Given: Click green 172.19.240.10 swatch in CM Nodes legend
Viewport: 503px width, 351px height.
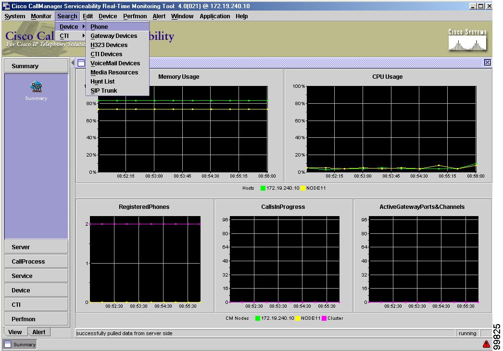Looking at the screenshot, I should click(x=258, y=318).
